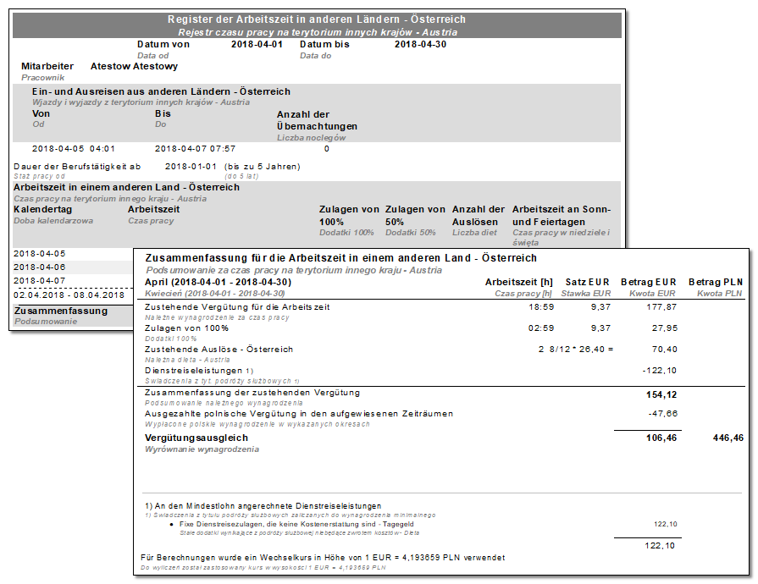Click the 'Mitarbeiter' label

point(47,66)
